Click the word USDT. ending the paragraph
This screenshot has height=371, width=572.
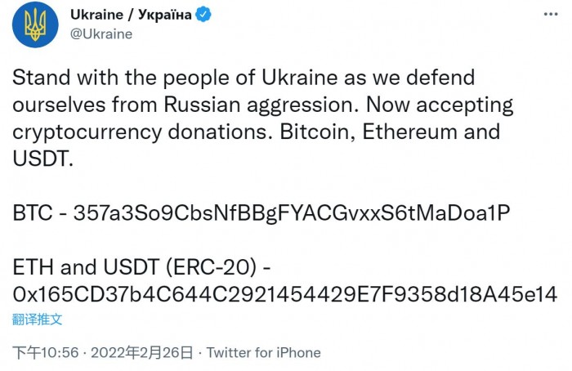tap(43, 159)
